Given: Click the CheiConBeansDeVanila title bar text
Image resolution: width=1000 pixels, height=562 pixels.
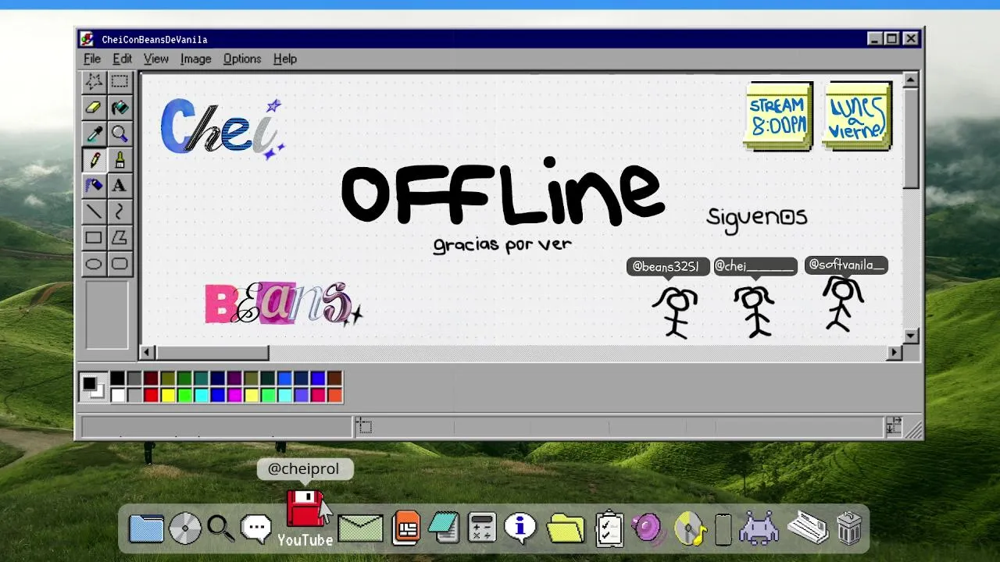Looking at the screenshot, I should (x=155, y=39).
